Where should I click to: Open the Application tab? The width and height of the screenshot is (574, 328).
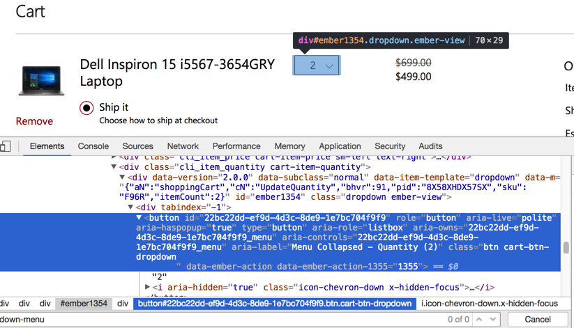(340, 146)
